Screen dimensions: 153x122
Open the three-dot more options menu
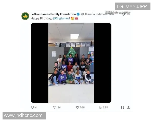coord(129,14)
